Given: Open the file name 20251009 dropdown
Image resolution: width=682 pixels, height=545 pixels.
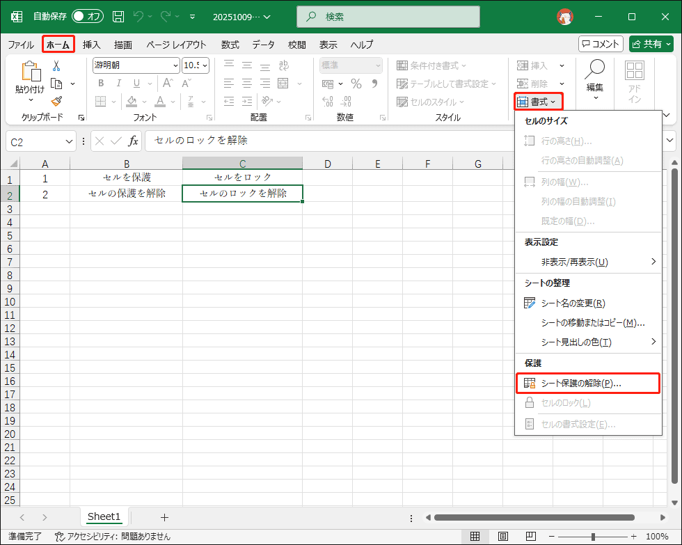Looking at the screenshot, I should [x=241, y=17].
